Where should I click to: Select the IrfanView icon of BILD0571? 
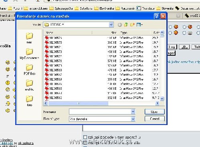[x=46, y=61]
